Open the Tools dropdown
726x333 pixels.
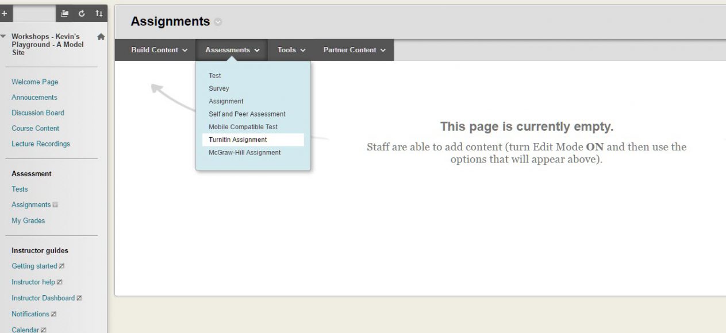coord(291,50)
